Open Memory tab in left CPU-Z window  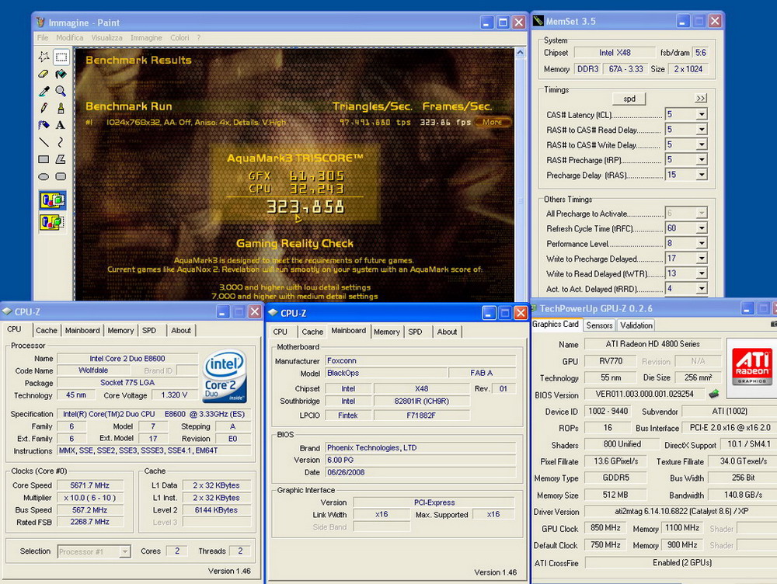click(120, 330)
